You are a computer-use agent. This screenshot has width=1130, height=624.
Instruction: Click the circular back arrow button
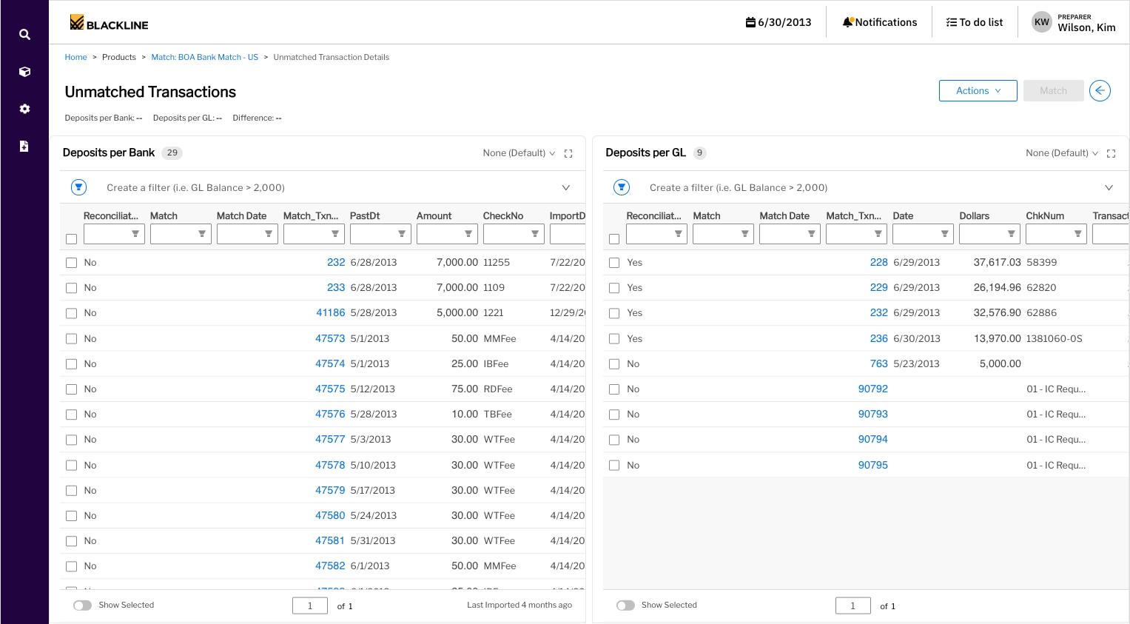1100,91
